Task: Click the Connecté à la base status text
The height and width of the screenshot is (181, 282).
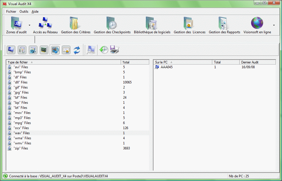Action: (58, 176)
